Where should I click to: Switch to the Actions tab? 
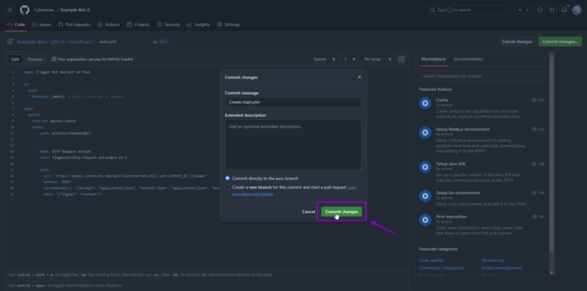click(109, 24)
